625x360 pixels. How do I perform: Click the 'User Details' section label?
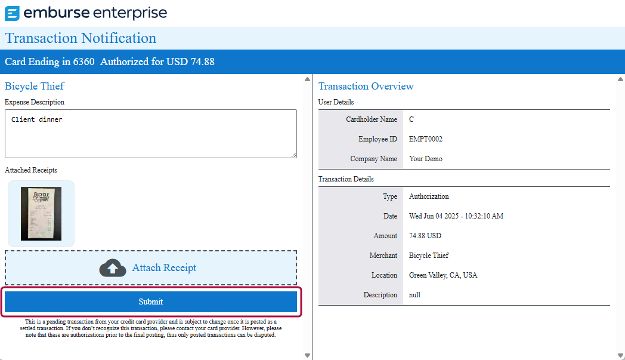pyautogui.click(x=336, y=102)
